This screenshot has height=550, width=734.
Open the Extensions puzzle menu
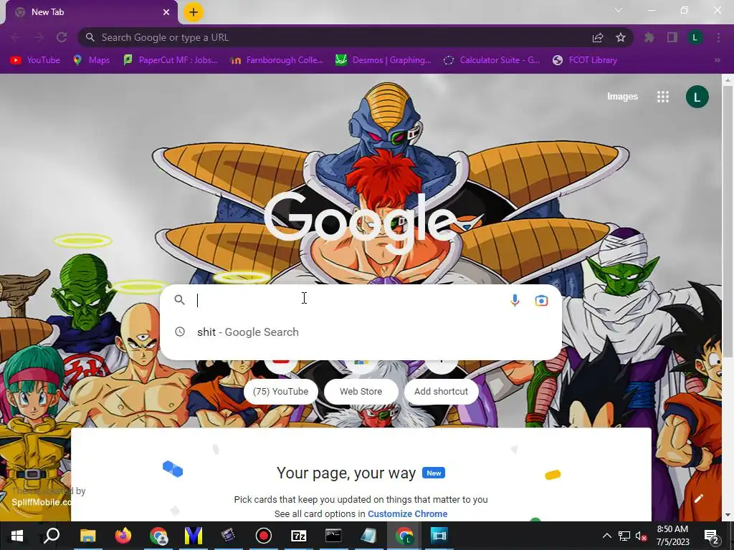649,37
